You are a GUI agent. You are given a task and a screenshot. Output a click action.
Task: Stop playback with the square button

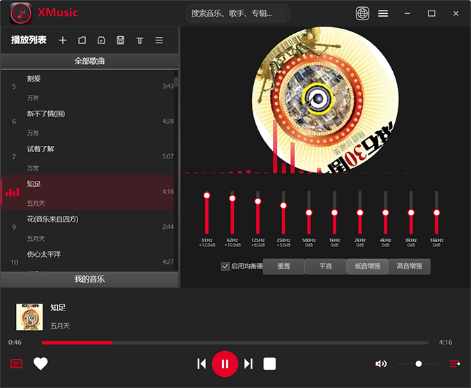pos(270,364)
